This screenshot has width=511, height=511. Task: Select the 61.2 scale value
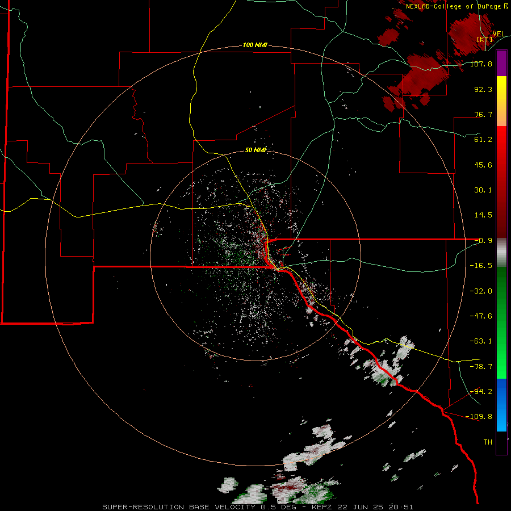tap(483, 140)
